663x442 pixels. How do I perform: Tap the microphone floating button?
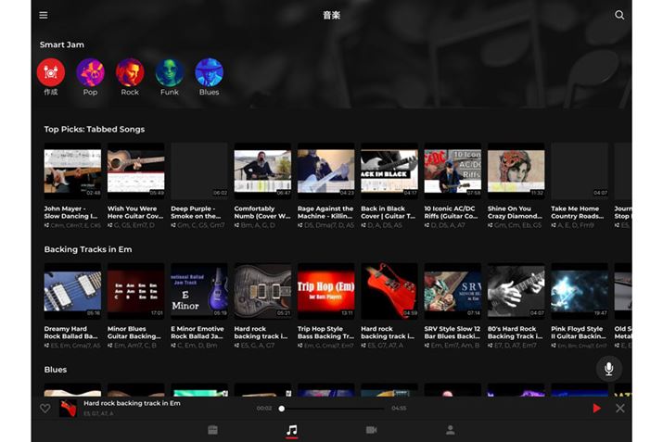608,369
